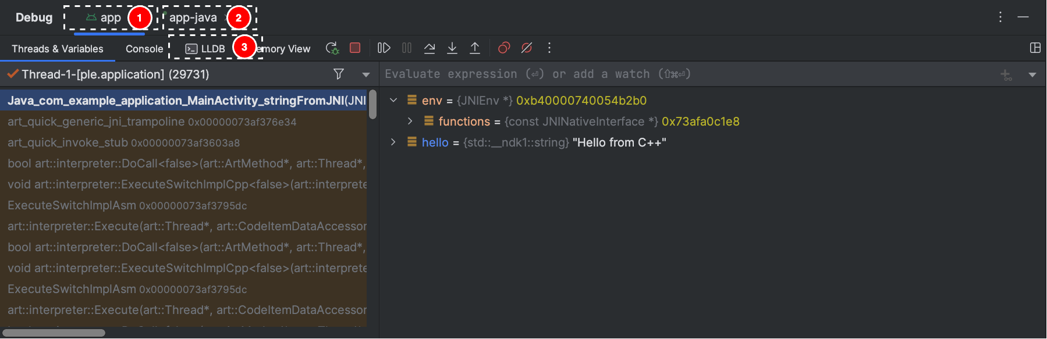Open the View Breakpoints dialog

[504, 48]
